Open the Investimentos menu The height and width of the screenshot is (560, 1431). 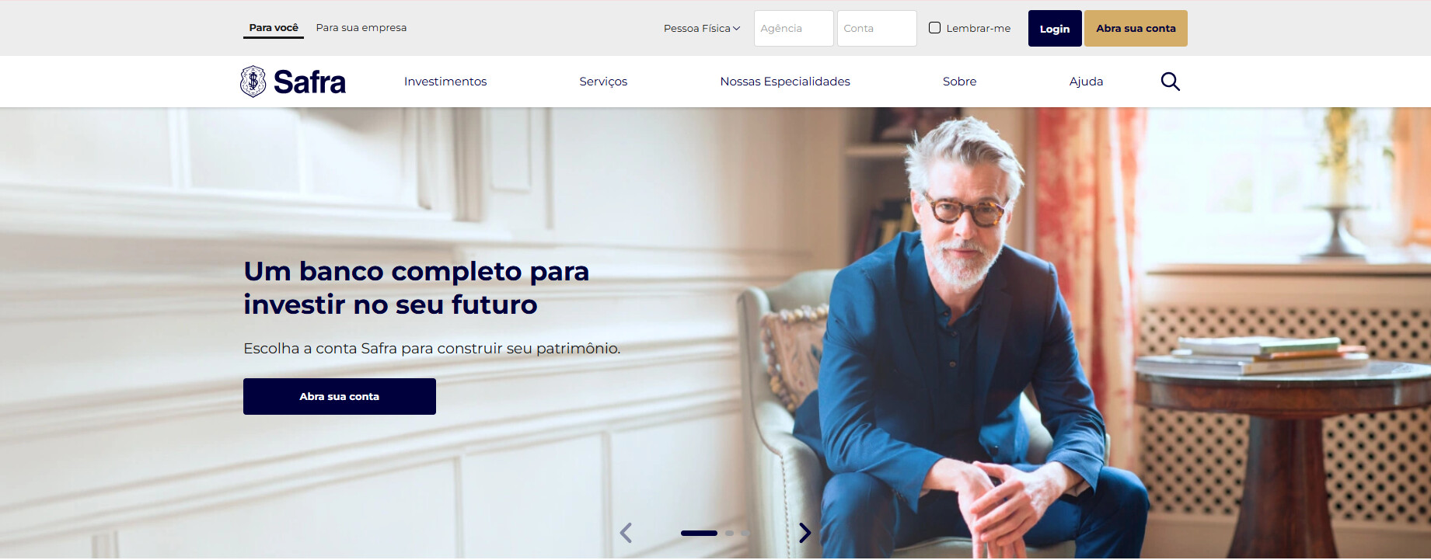tap(445, 82)
